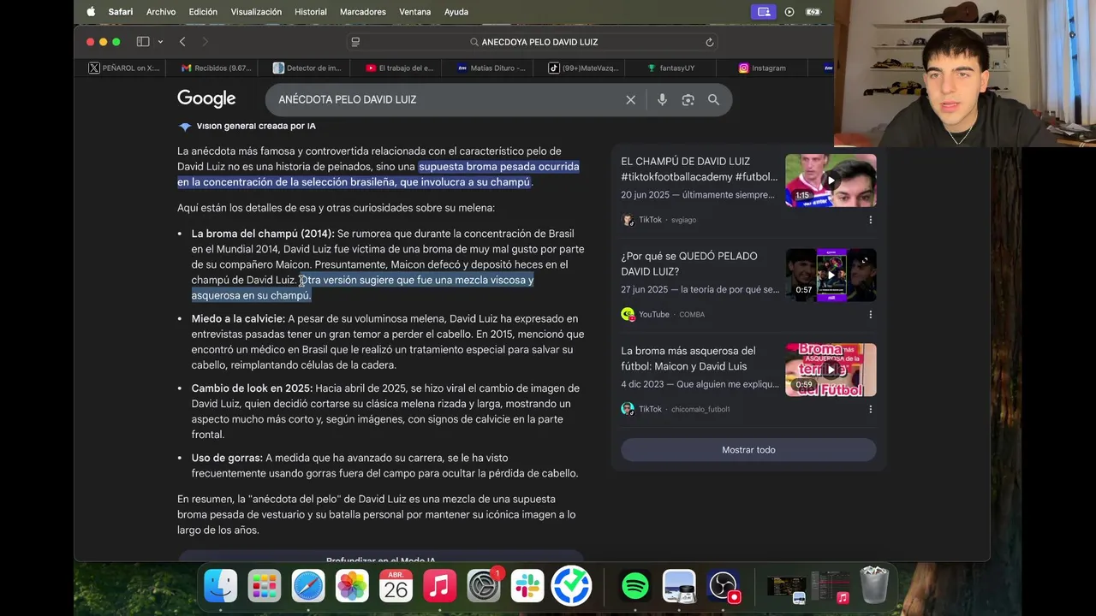Open System Settings from the Dock
This screenshot has width=1096, height=616.
pyautogui.click(x=484, y=586)
